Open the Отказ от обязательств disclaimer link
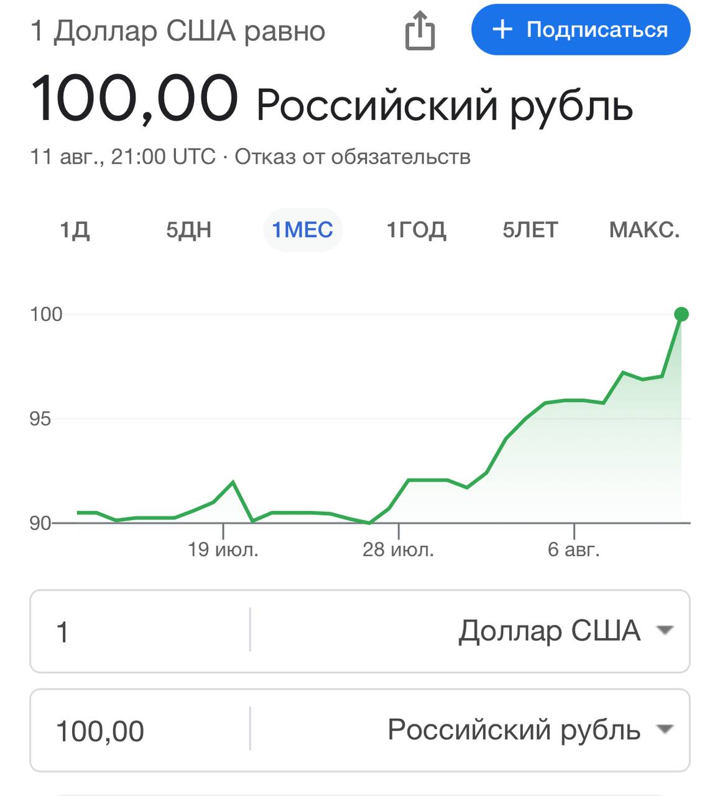This screenshot has height=796, width=720. point(353,157)
